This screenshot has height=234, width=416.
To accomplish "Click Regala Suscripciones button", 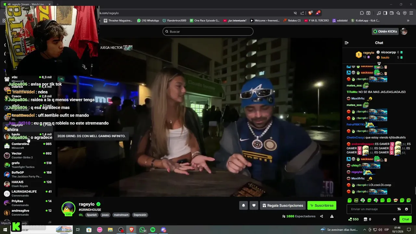I will coord(283,205).
